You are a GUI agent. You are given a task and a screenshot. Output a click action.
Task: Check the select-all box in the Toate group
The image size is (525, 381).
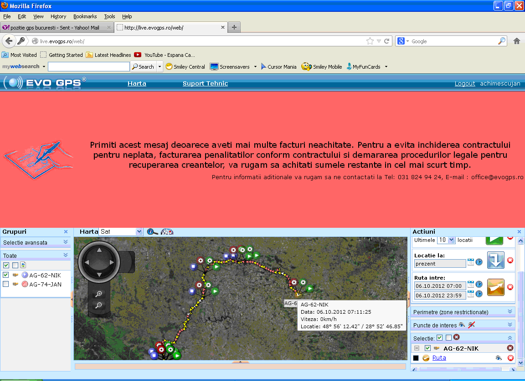pyautogui.click(x=6, y=265)
